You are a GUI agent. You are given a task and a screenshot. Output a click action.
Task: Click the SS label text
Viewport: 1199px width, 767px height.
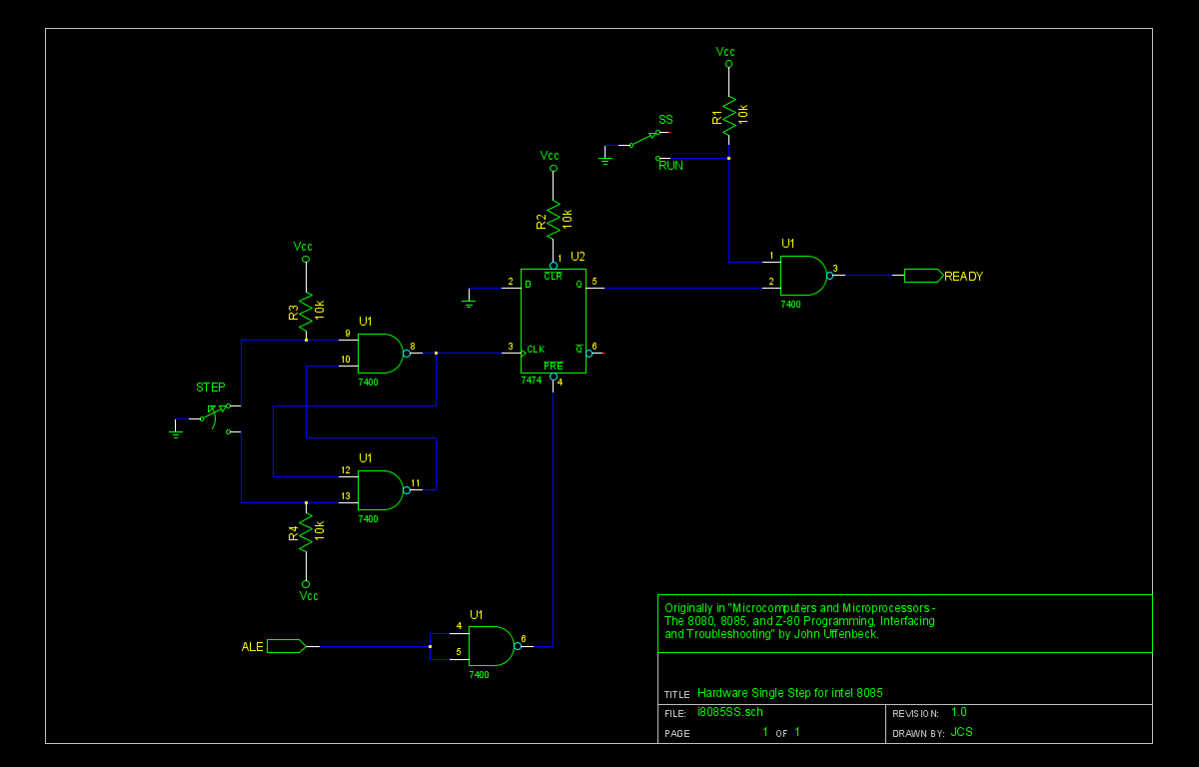665,120
